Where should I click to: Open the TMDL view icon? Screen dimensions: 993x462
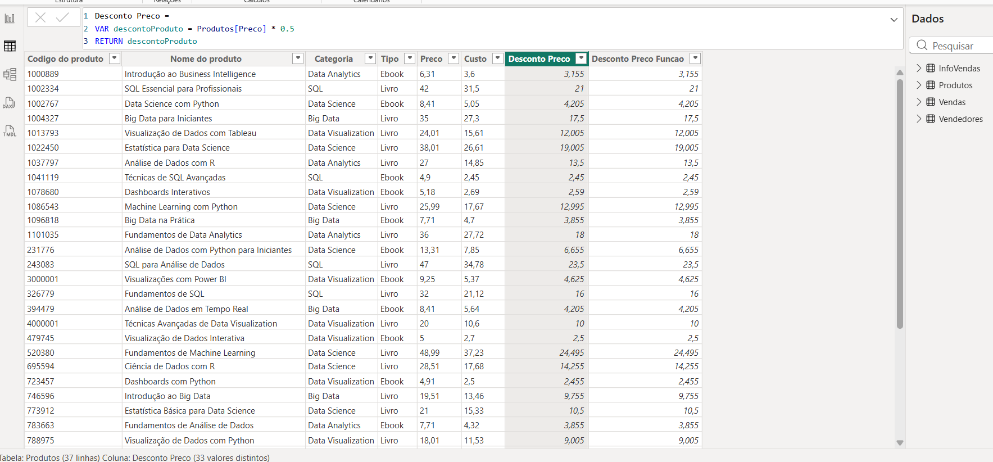(10, 130)
